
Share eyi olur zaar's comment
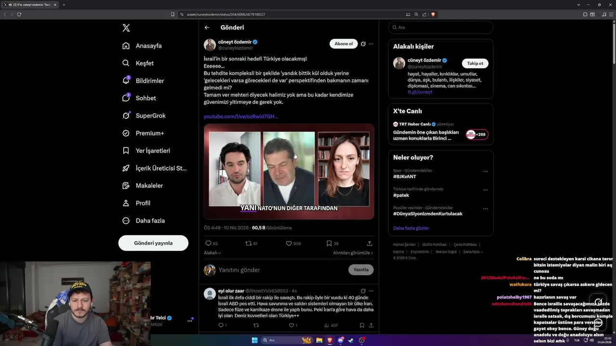click(371, 325)
